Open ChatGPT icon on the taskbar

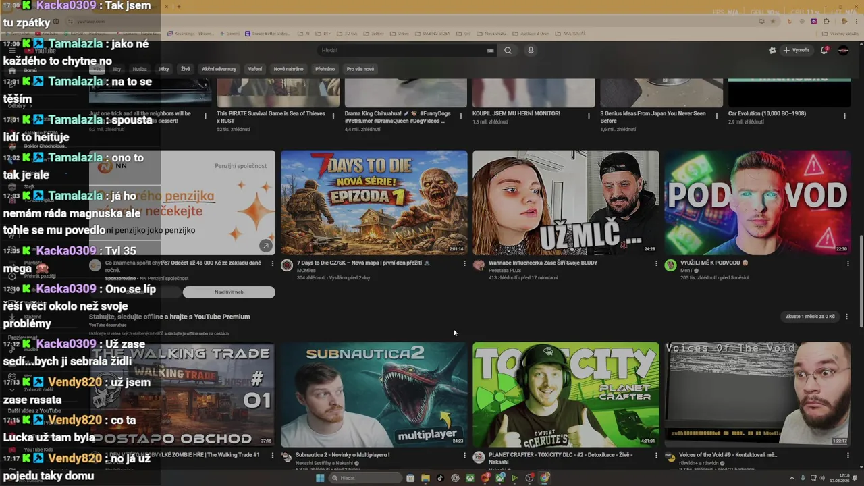pyautogui.click(x=455, y=478)
